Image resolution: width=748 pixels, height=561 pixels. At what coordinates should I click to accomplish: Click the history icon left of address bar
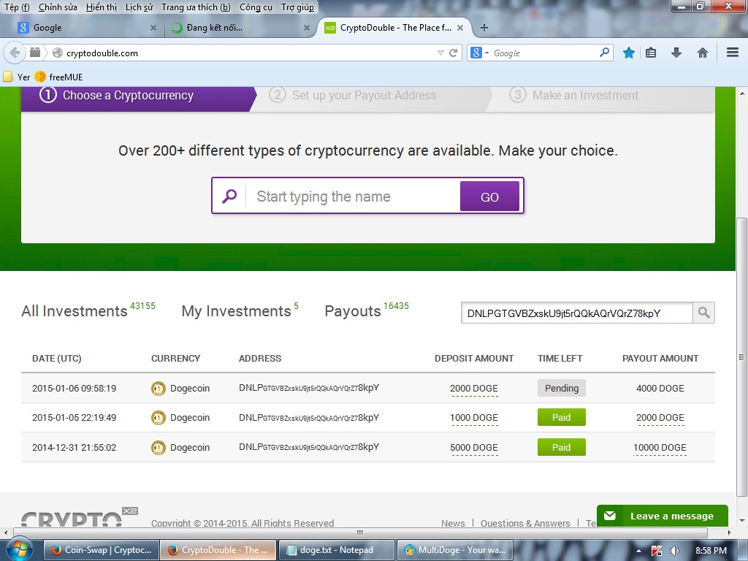tap(35, 53)
